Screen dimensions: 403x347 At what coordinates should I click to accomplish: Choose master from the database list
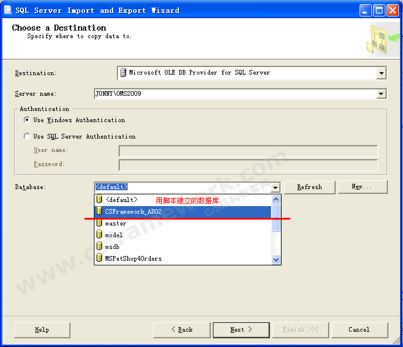(116, 224)
